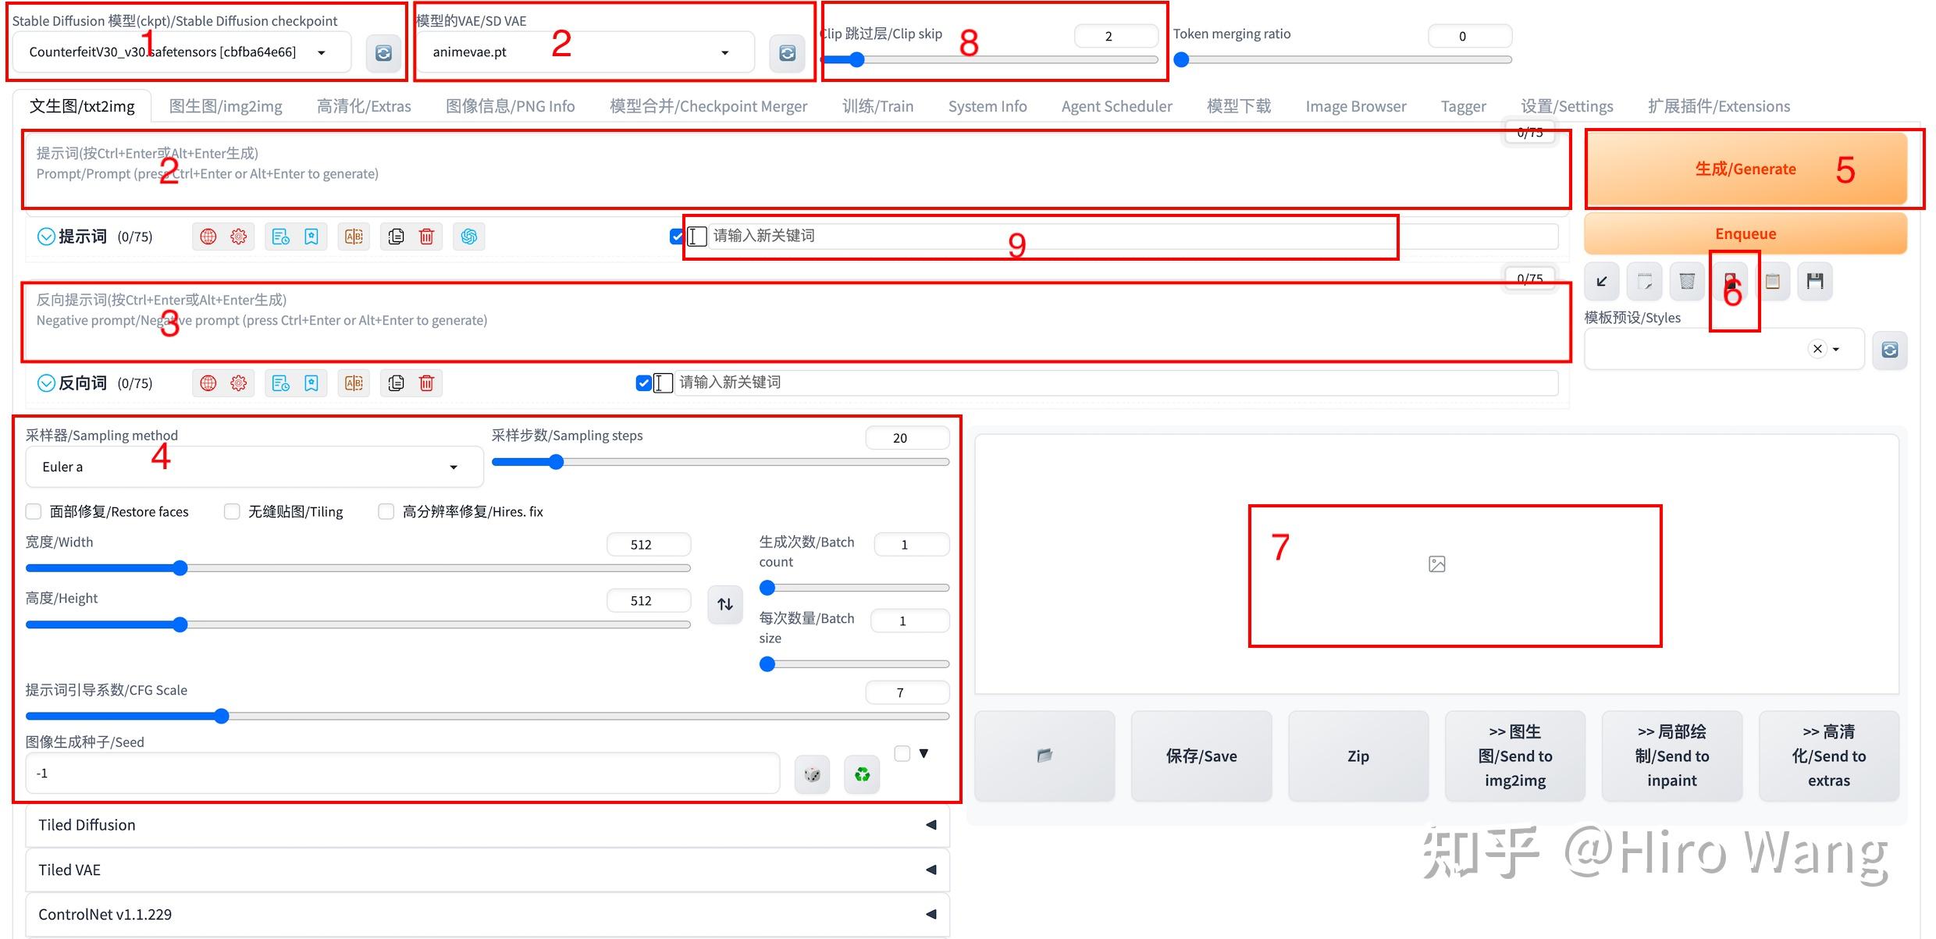Screen dimensions: 1936x939
Task: Click the SD VAE refresh icon
Action: pyautogui.click(x=787, y=53)
